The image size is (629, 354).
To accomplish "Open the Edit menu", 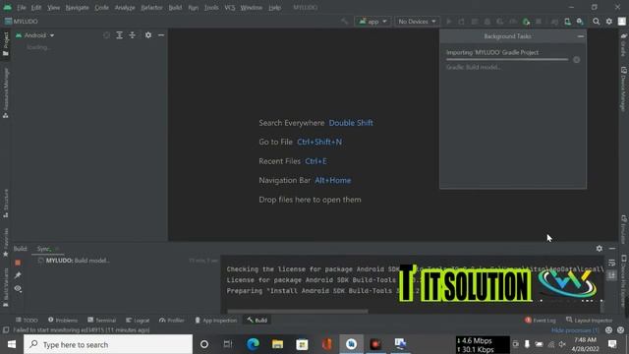I will (36, 7).
